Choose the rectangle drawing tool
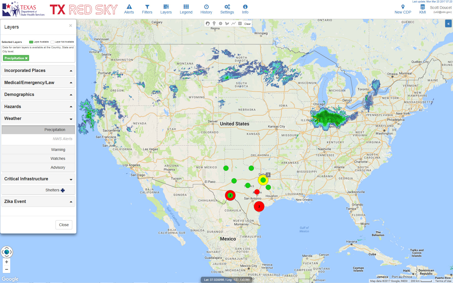This screenshot has height=283, width=453. (240, 24)
